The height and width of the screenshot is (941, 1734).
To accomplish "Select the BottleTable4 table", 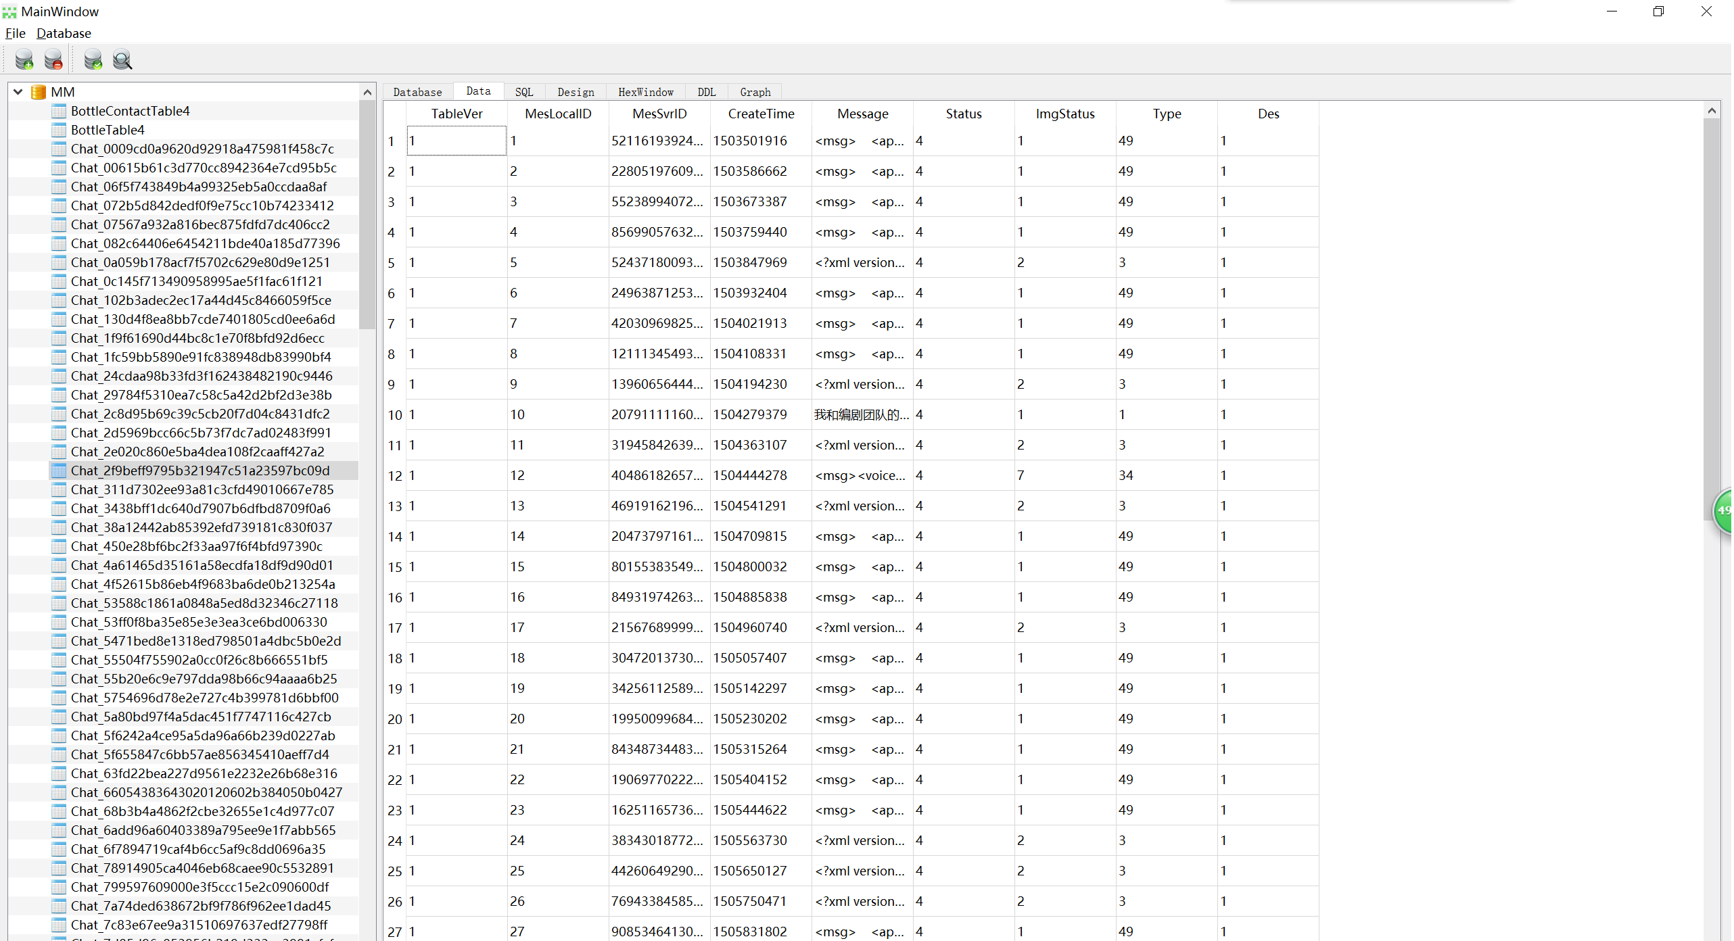I will (108, 130).
